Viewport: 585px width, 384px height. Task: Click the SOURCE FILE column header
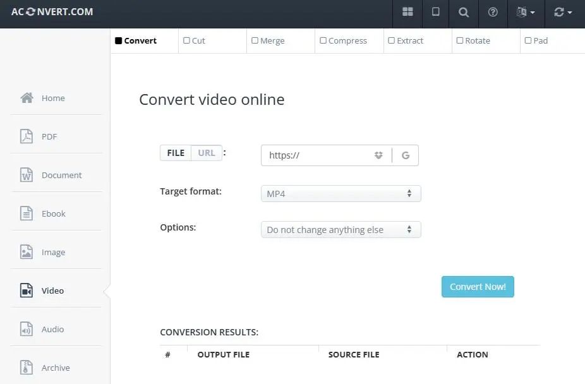pyautogui.click(x=354, y=354)
